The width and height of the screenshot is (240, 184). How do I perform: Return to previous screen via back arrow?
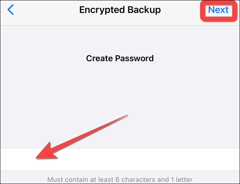tap(11, 10)
